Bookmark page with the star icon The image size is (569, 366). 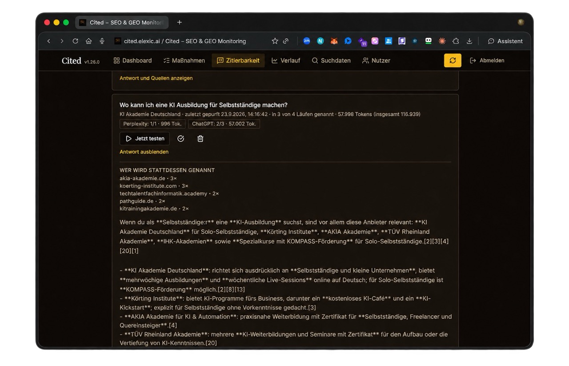(x=275, y=41)
